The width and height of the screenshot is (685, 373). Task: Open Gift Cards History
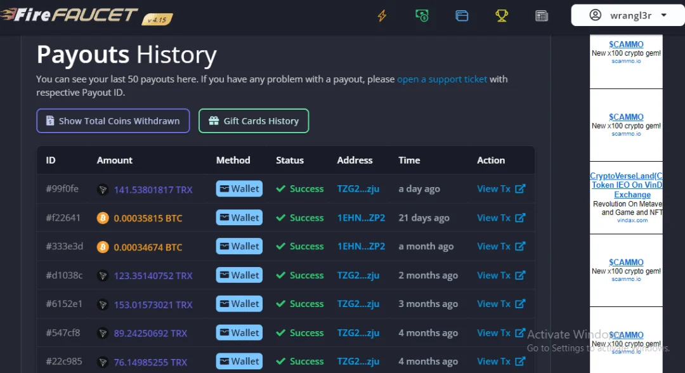[x=254, y=121]
